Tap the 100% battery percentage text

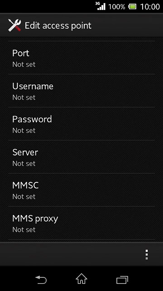(117, 7)
